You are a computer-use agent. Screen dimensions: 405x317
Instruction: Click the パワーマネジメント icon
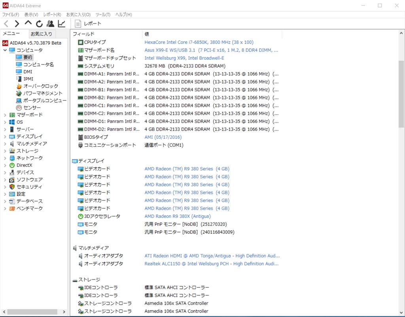coord(19,93)
